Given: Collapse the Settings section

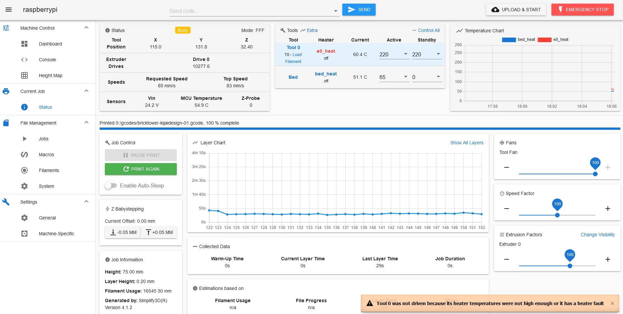Looking at the screenshot, I should 86,202.
